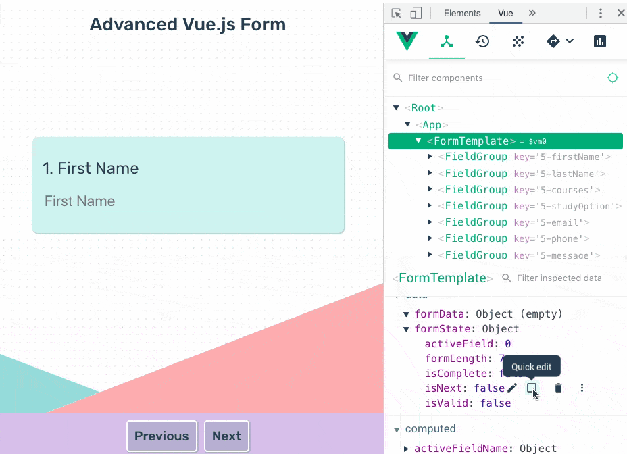Screen dimensions: 627x454
Task: Expand FieldGroup 5-lastName node
Action: pos(430,173)
